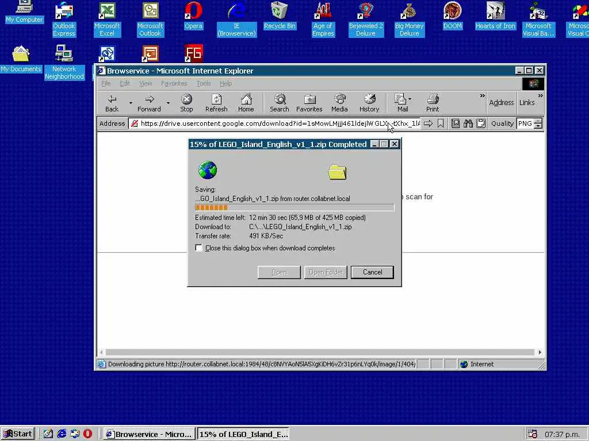Open the View menu

coord(146,83)
